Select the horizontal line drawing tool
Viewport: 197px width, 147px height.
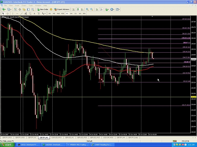coord(17,13)
